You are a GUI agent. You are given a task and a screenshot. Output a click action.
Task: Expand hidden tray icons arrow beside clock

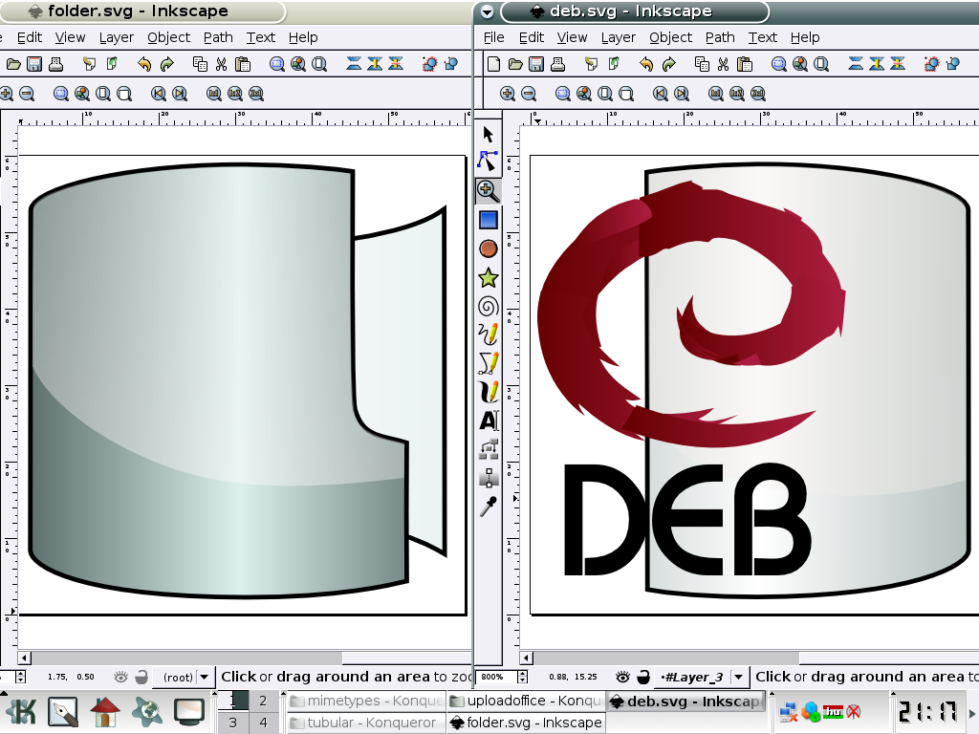(x=971, y=712)
